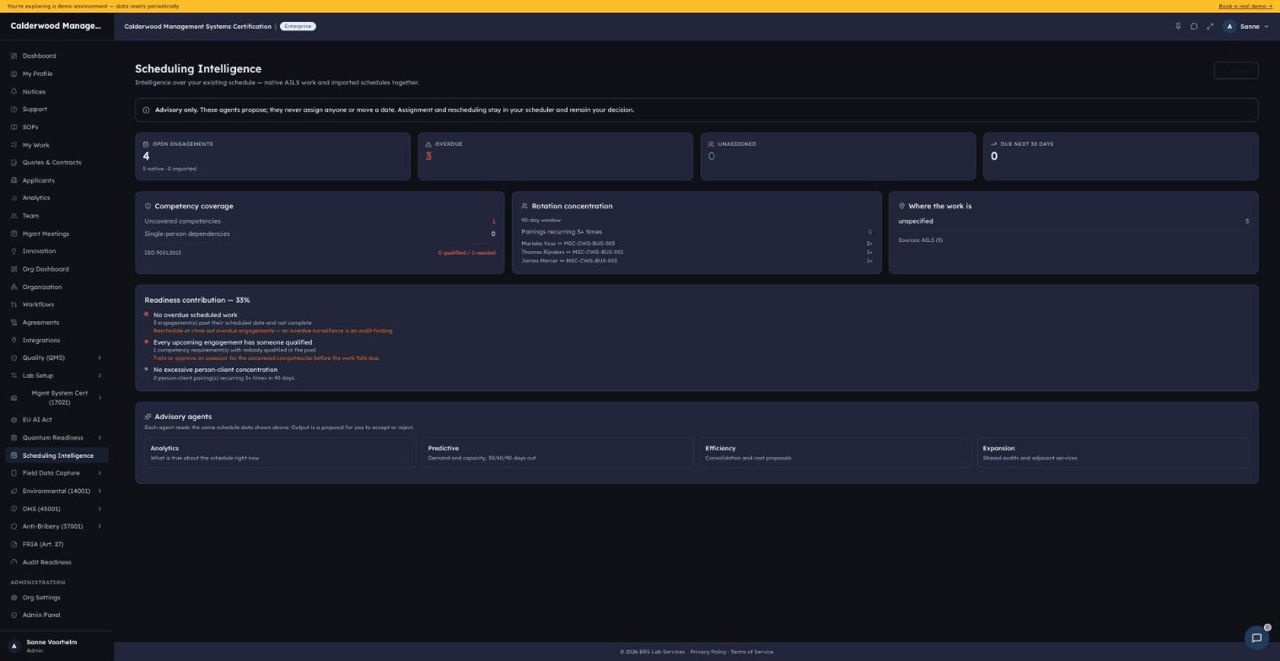Click the Sanne Voorhelm profile at sidebar bottom
Viewport: 1280px width, 661px height.
(x=56, y=646)
